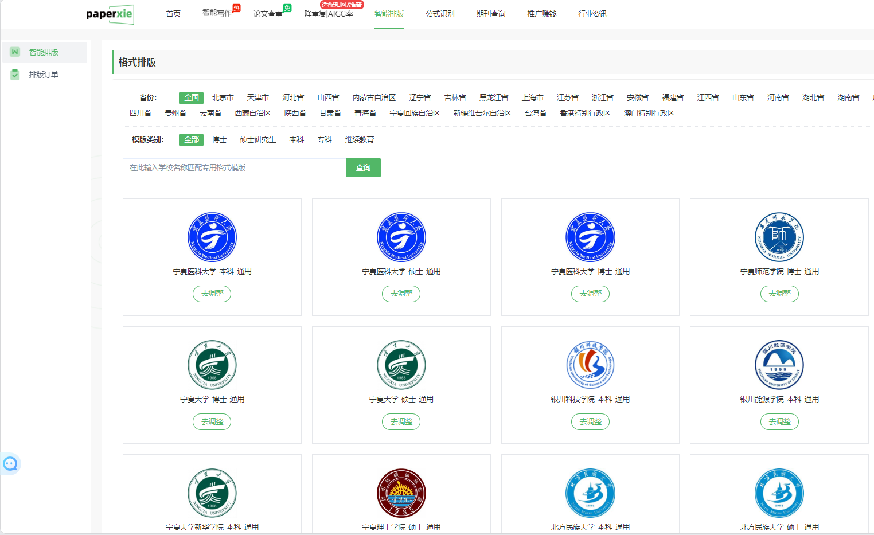Viewport: 874px width, 535px height.
Task: Click the 银川科技学院-本科-通用 logo
Action: click(x=590, y=365)
